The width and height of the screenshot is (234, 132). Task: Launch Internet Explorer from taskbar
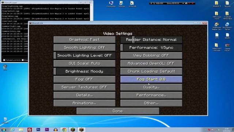pos(12,129)
